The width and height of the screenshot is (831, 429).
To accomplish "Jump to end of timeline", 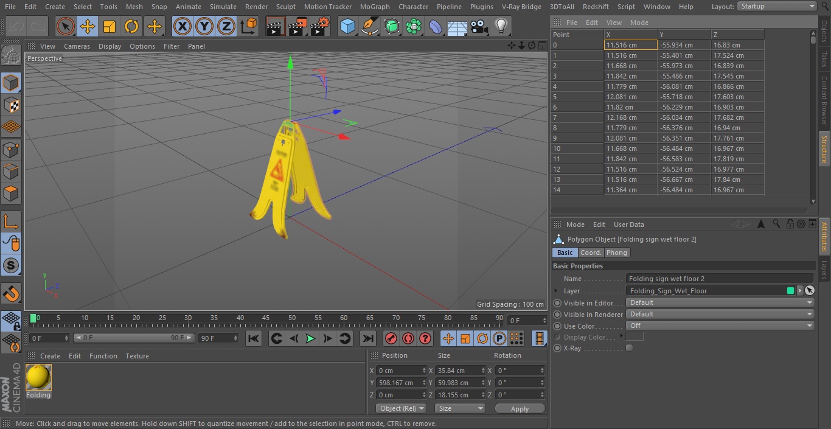I will tap(368, 338).
